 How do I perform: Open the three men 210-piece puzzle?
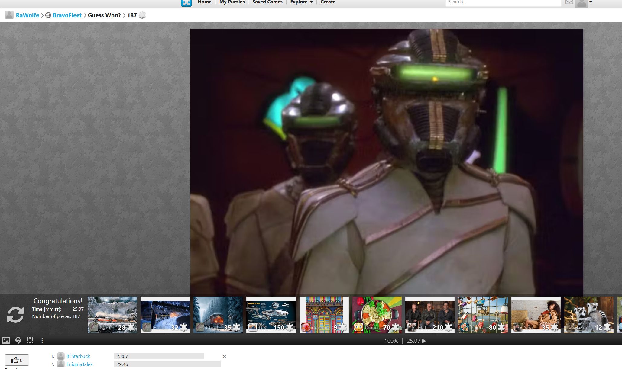click(x=430, y=315)
